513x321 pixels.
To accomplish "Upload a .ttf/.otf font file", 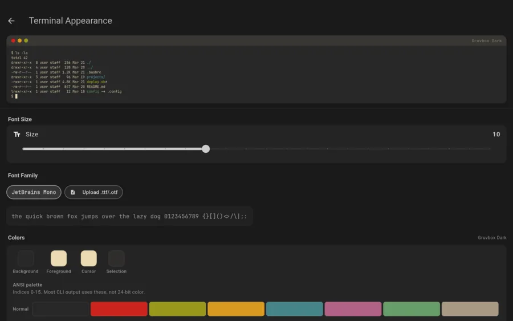I will tap(93, 192).
